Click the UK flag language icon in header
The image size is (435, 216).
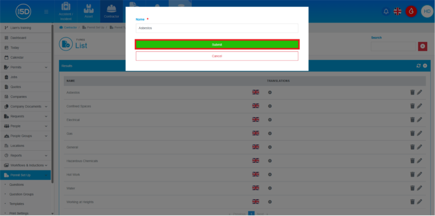(x=397, y=12)
